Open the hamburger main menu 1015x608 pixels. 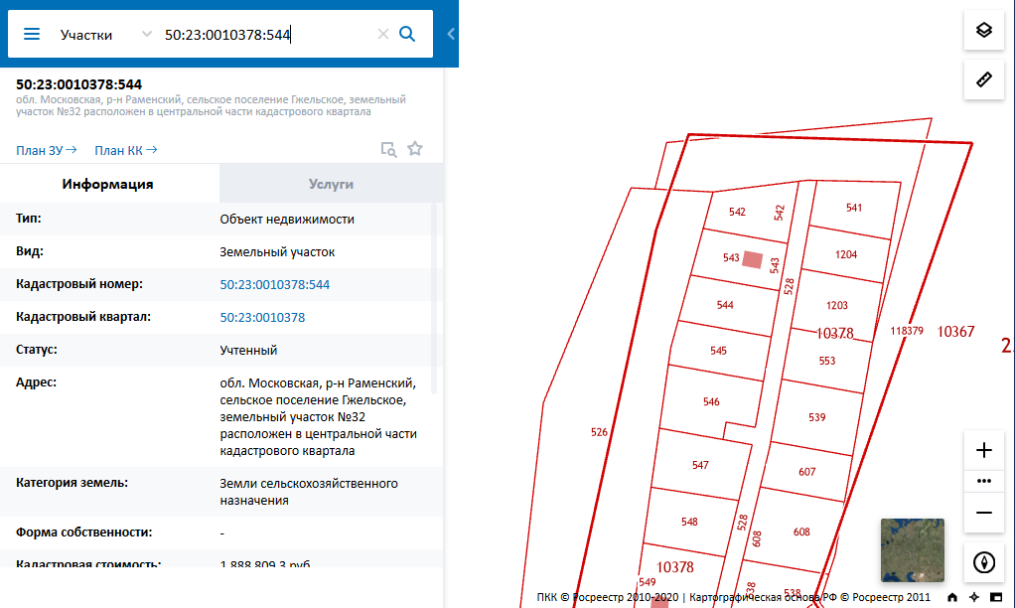click(32, 34)
